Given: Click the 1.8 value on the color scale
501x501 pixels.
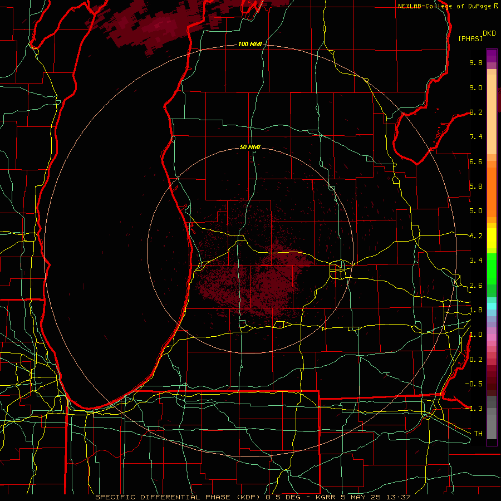Looking at the screenshot, I should point(476,310).
